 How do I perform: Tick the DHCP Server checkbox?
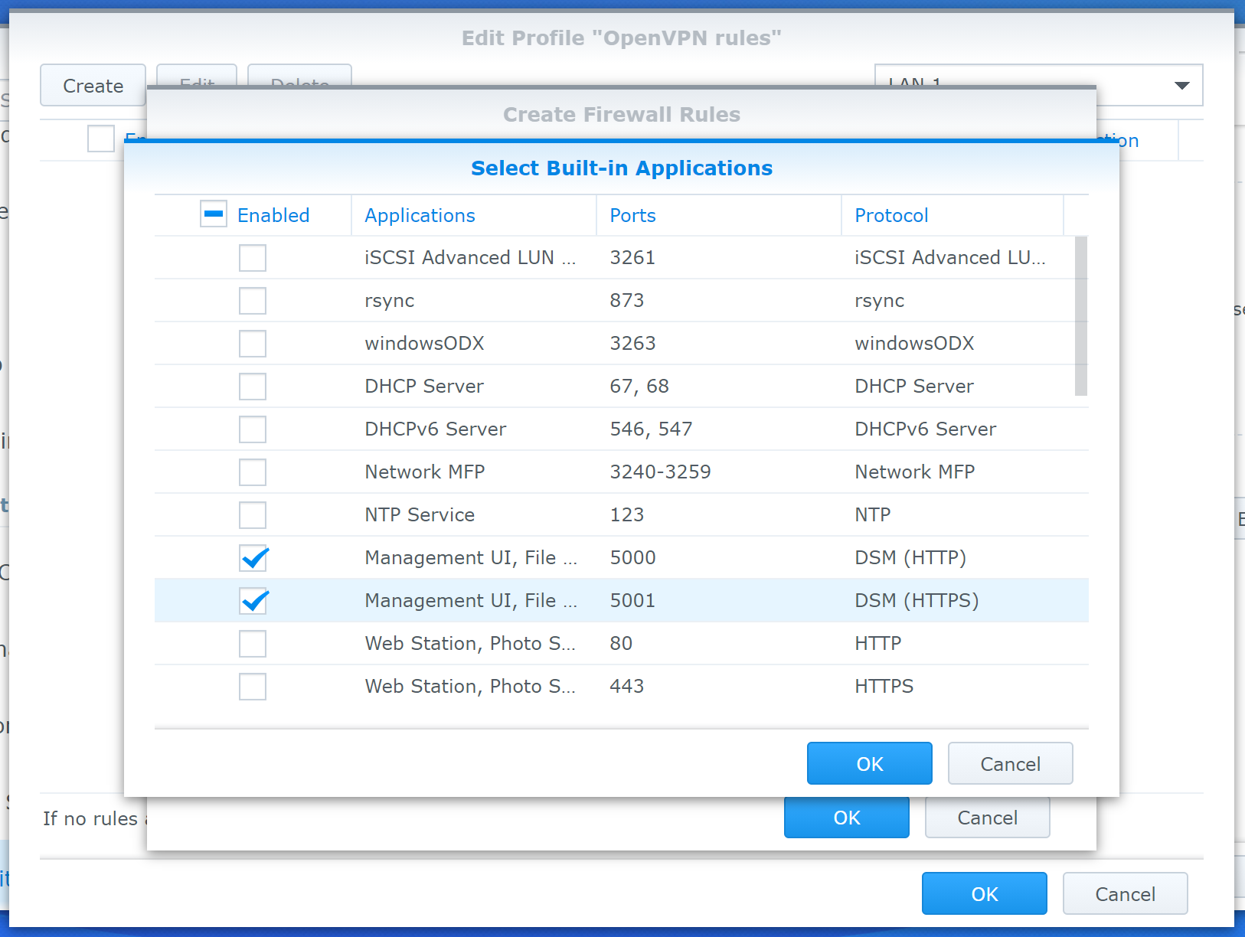click(x=253, y=387)
